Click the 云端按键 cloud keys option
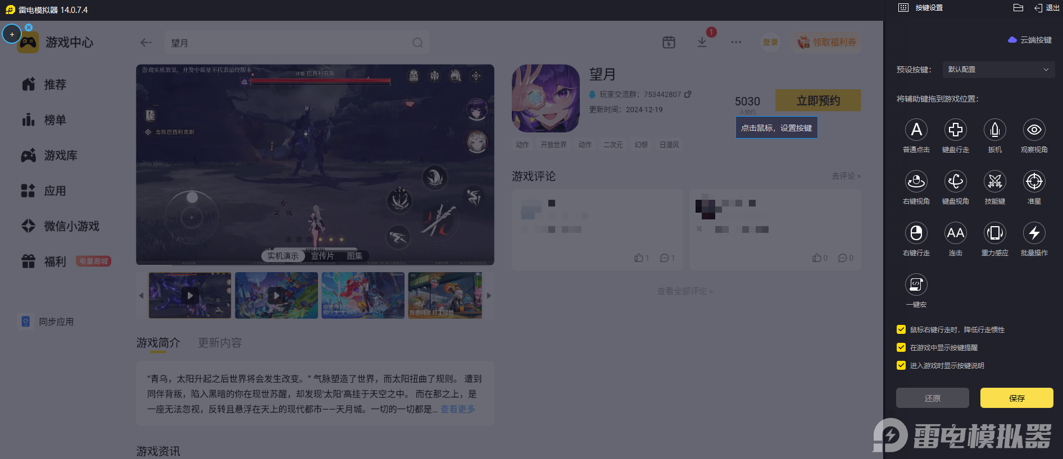1063x459 pixels. click(1030, 40)
